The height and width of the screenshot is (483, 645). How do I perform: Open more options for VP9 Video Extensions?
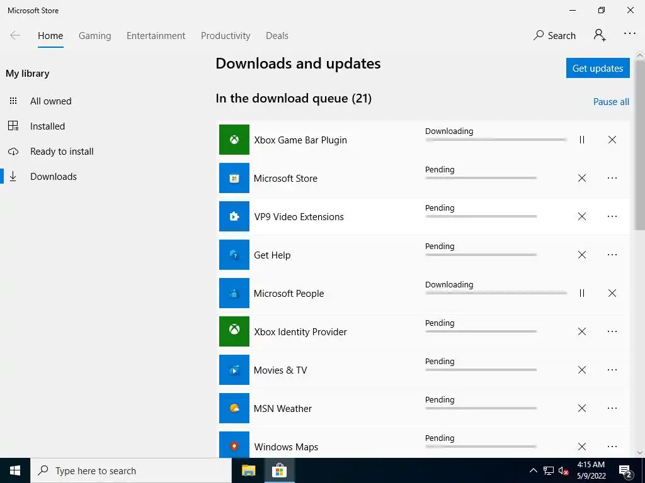tap(612, 216)
